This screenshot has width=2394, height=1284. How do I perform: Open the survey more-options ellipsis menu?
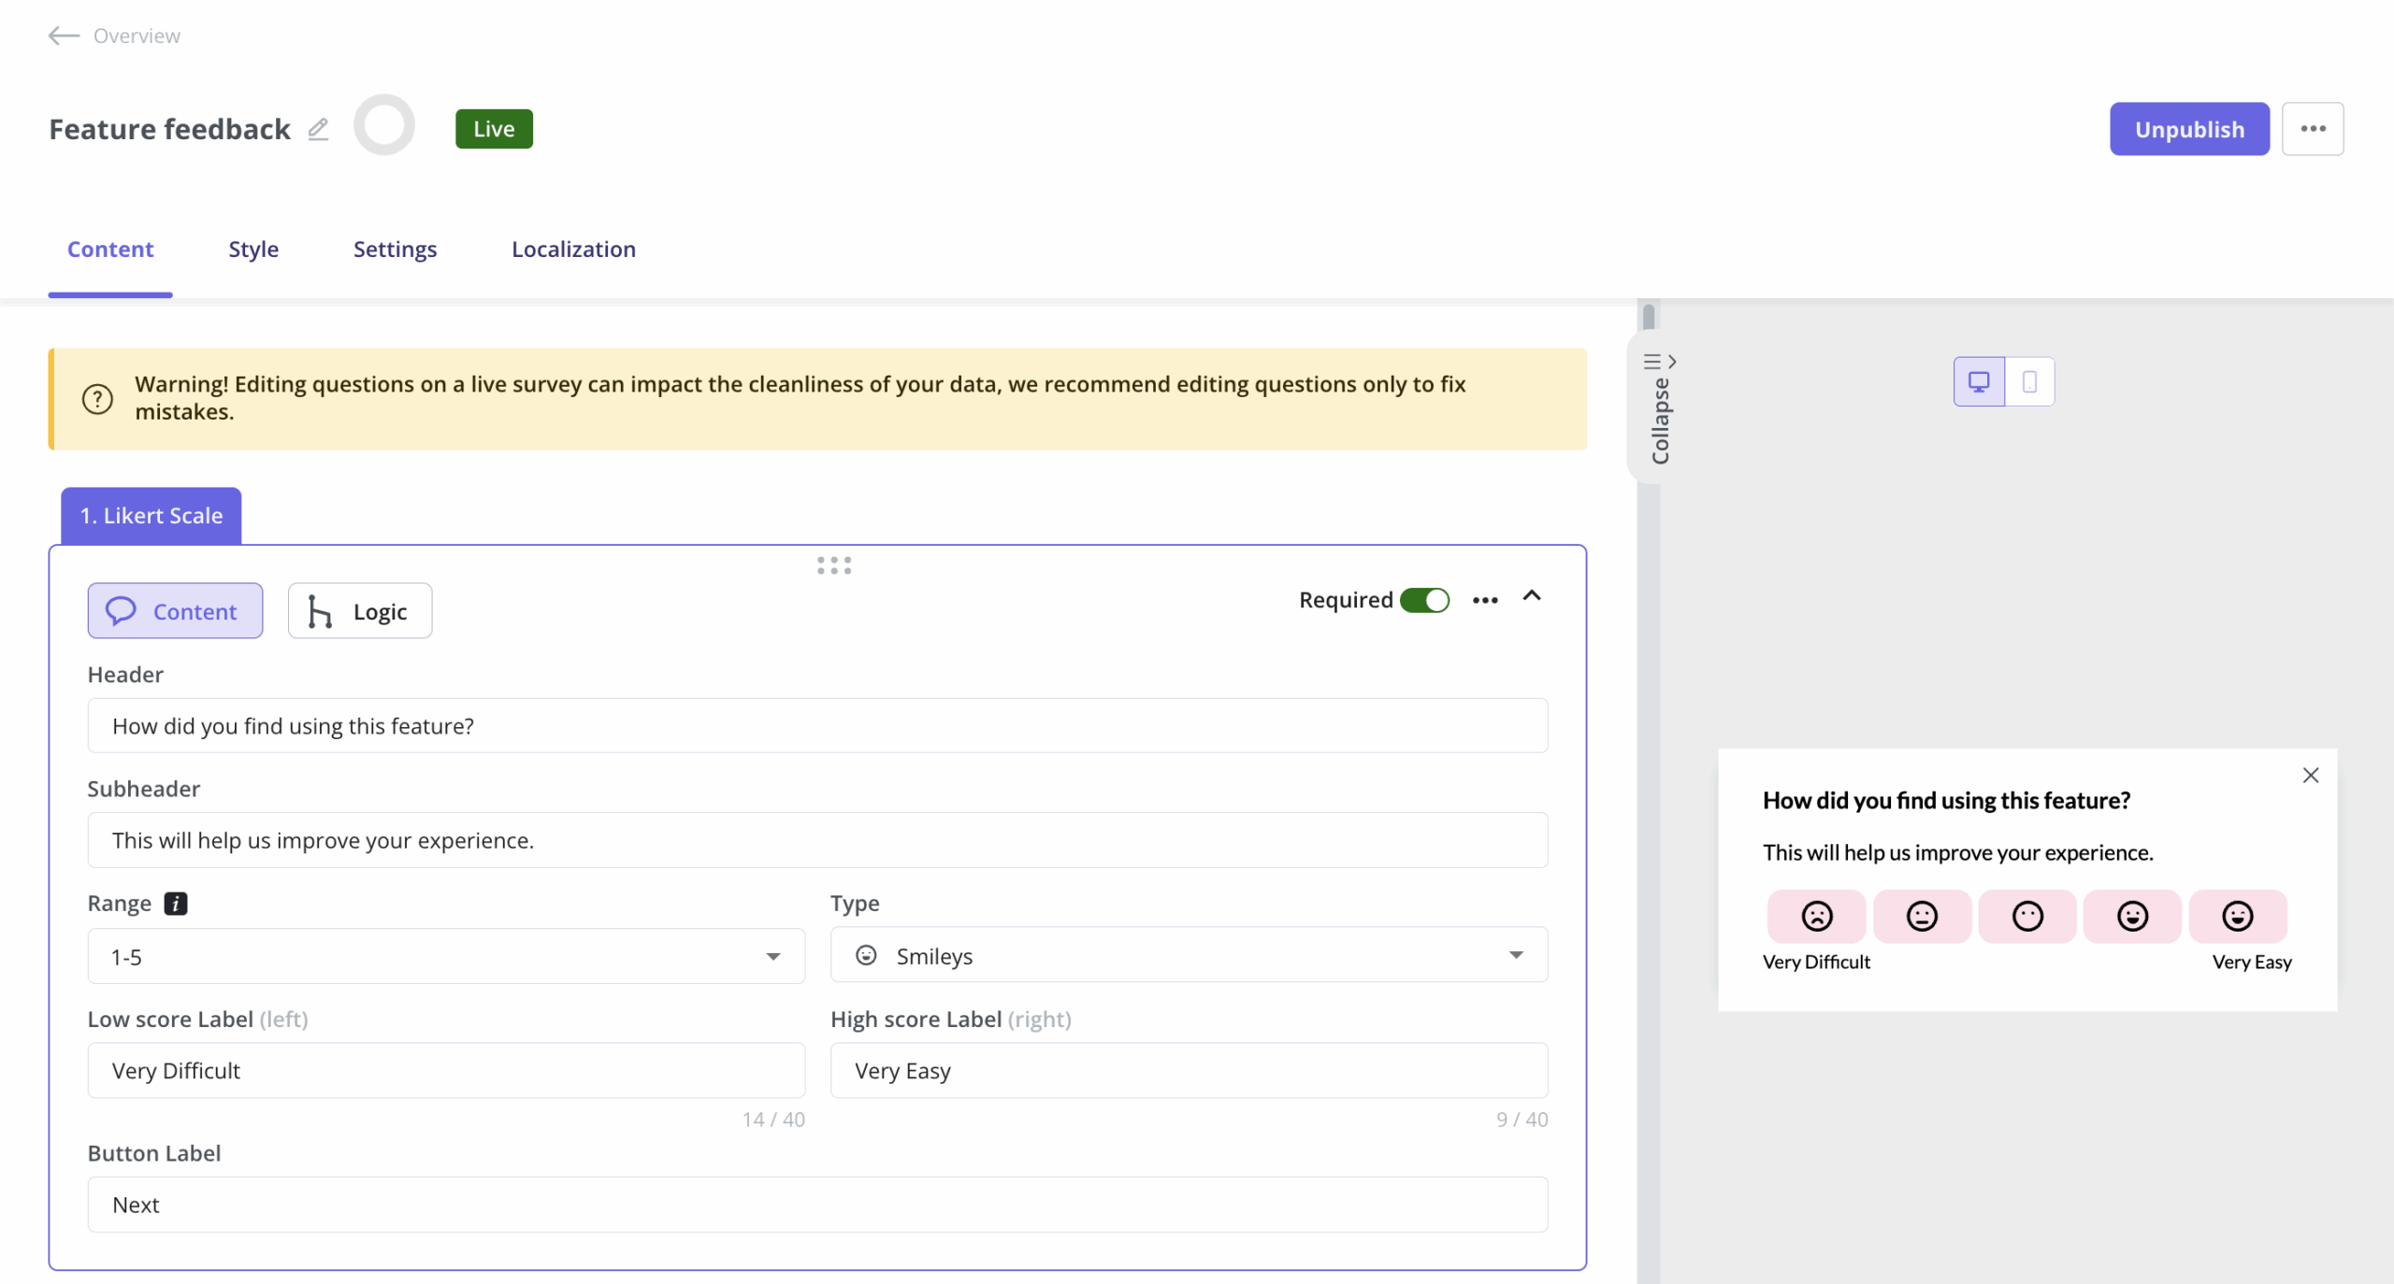[x=2313, y=129]
